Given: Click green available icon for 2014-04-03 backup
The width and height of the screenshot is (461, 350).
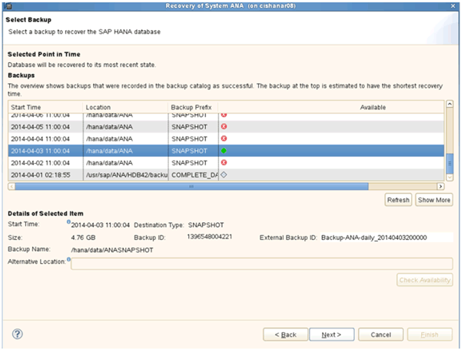Looking at the screenshot, I should tap(224, 151).
